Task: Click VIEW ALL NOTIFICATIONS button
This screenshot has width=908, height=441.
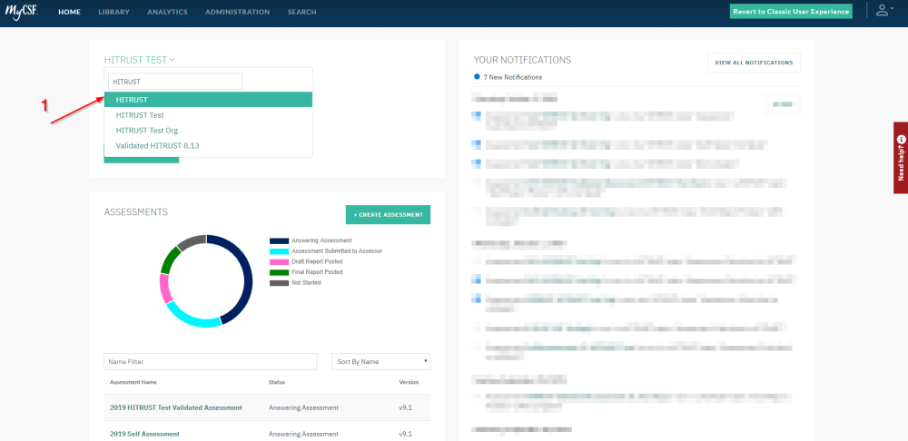Action: coord(754,63)
